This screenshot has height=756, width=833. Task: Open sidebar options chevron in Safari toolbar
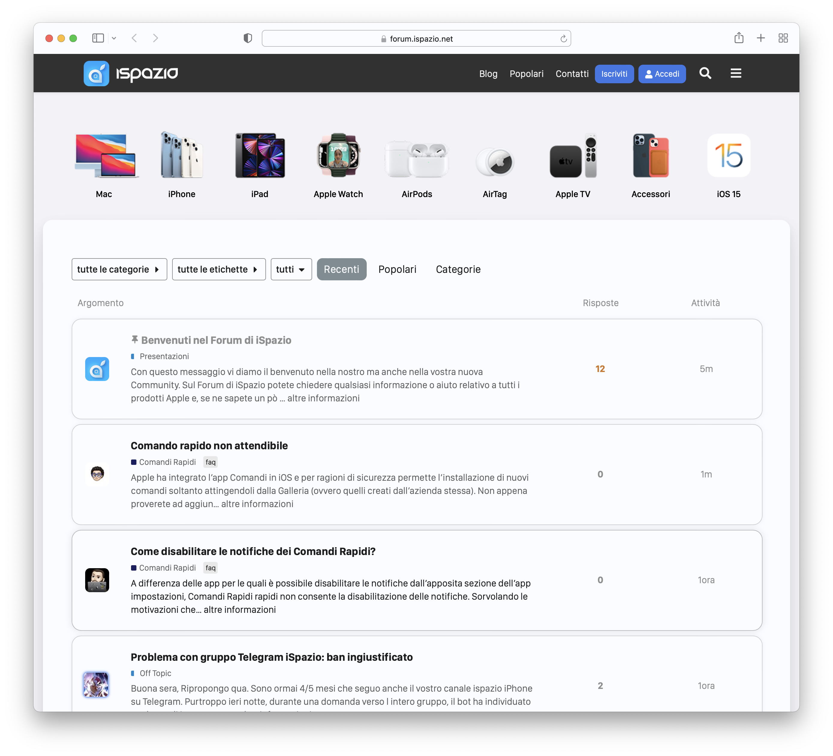(x=114, y=38)
